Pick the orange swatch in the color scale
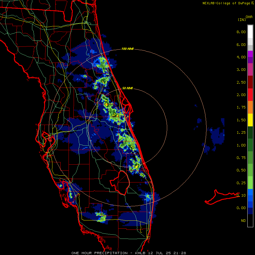The height and width of the screenshot is (255, 255). point(250,107)
